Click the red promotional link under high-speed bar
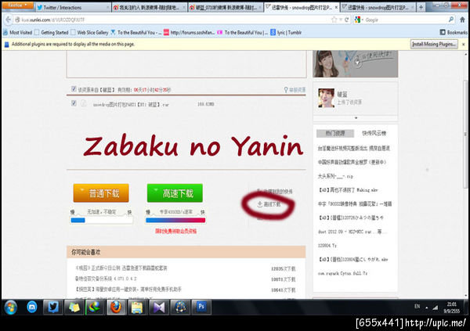The image size is (470, 331). pyautogui.click(x=176, y=231)
